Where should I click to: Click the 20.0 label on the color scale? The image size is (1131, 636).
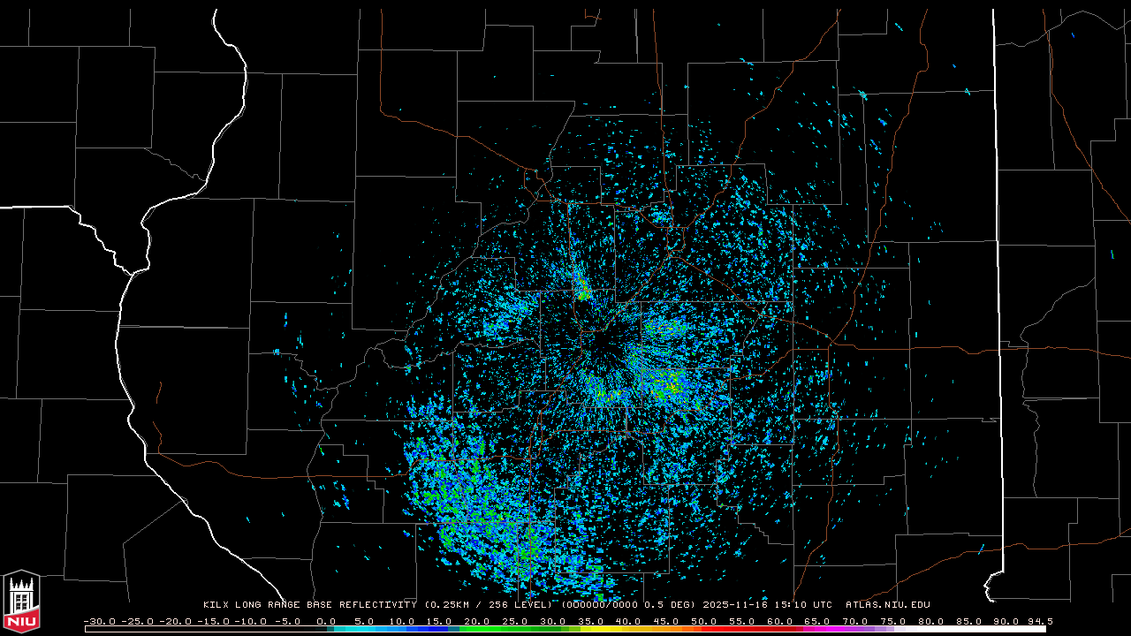pyautogui.click(x=477, y=621)
